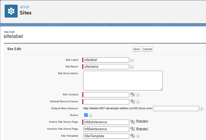
Task: Open the Inactive Site Home Page lookup
Action: [132, 129]
